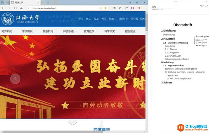Open the purple OneNote clipper icon
Screen dimensions: 209x133
[x=133, y=8]
